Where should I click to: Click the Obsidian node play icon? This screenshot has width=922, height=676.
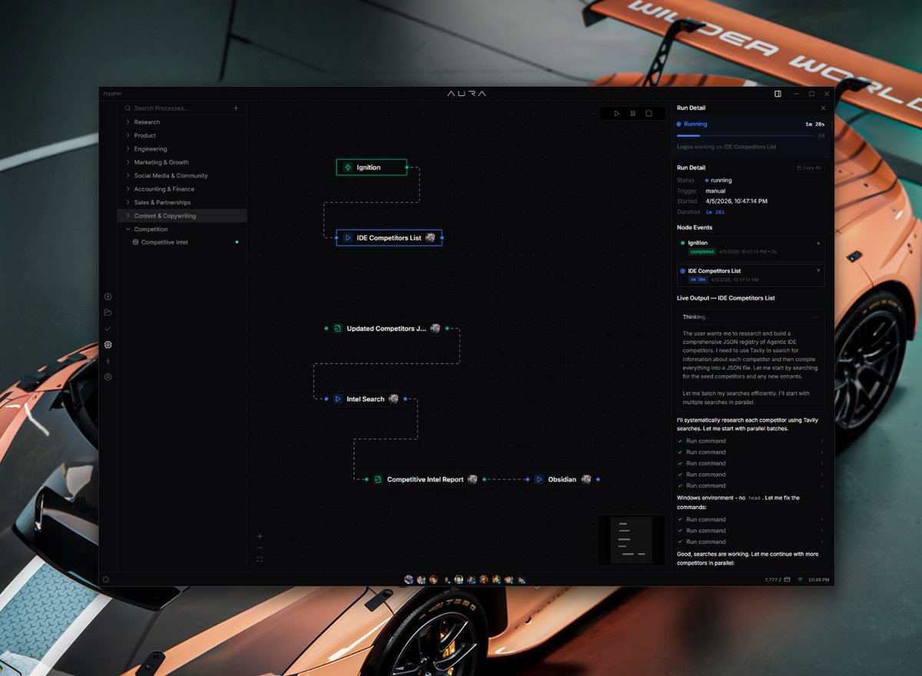coord(539,479)
